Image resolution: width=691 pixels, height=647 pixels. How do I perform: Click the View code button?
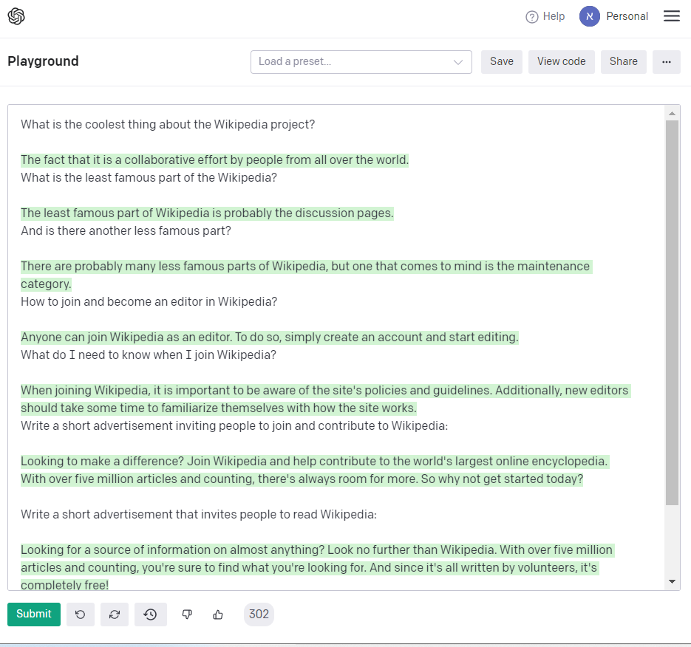[561, 62]
